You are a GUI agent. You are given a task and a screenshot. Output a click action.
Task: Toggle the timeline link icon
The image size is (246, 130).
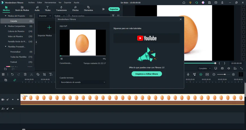click(15, 80)
